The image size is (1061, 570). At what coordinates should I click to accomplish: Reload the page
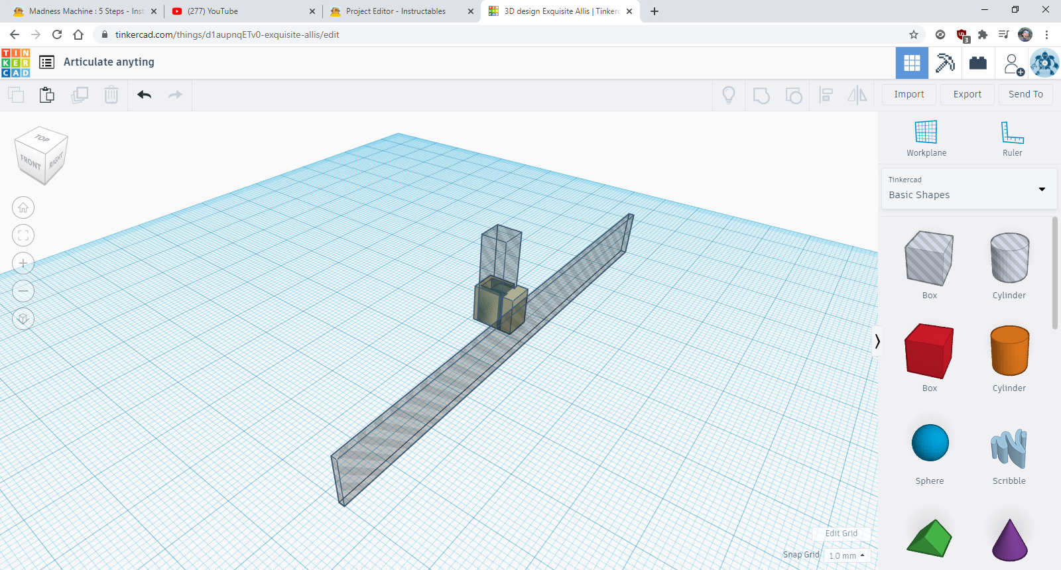click(x=57, y=34)
